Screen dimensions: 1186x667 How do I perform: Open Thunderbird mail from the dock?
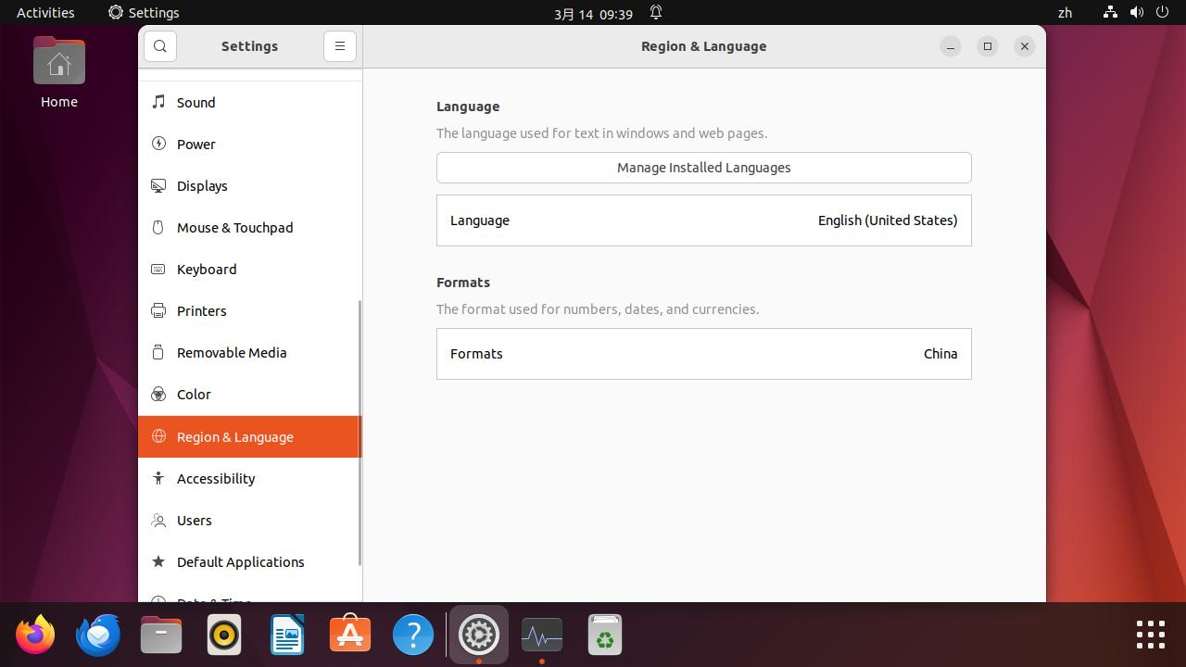(98, 636)
